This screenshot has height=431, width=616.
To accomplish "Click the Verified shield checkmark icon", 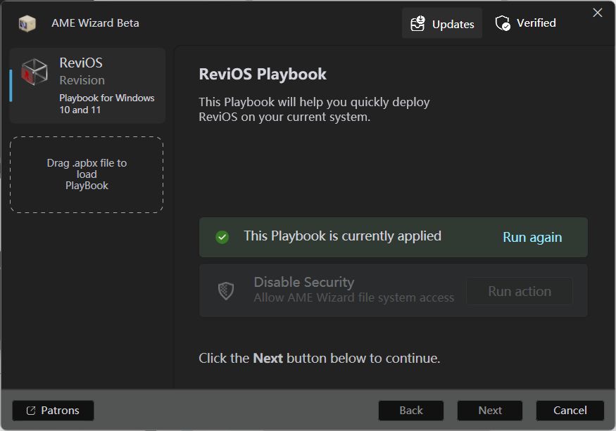I will [503, 23].
